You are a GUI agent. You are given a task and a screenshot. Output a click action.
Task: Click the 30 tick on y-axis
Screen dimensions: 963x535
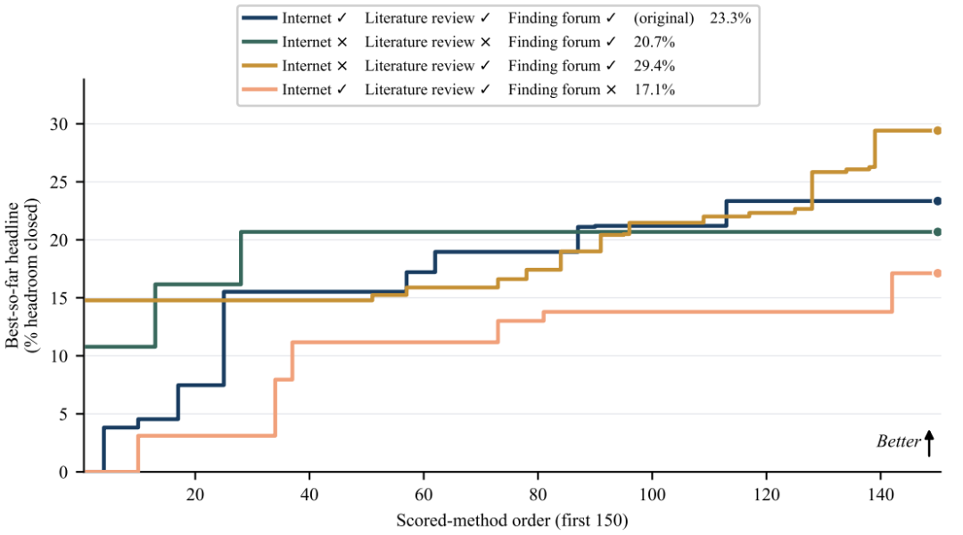(x=59, y=125)
